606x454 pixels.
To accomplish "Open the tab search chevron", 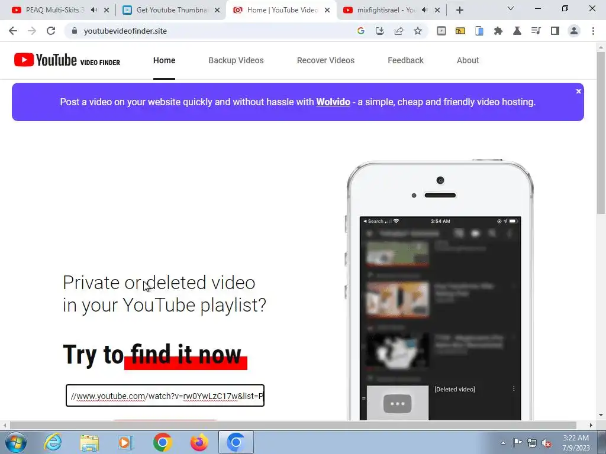I will coord(510,8).
